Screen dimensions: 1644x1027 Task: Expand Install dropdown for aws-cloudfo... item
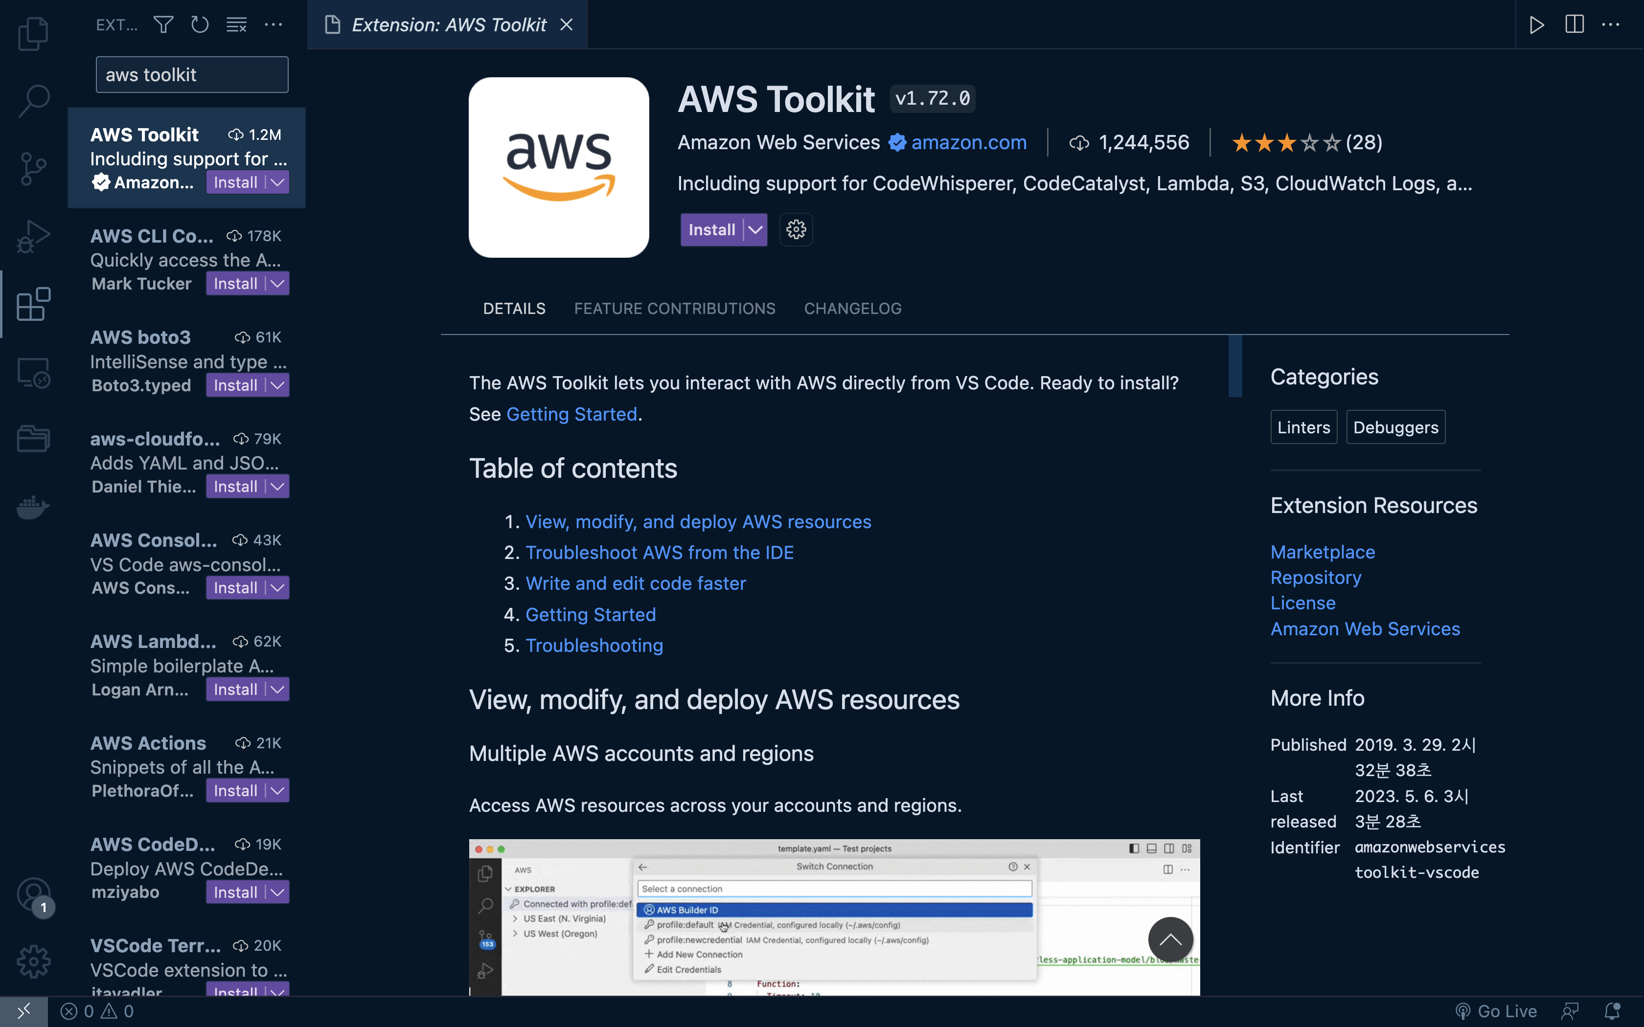pyautogui.click(x=277, y=486)
